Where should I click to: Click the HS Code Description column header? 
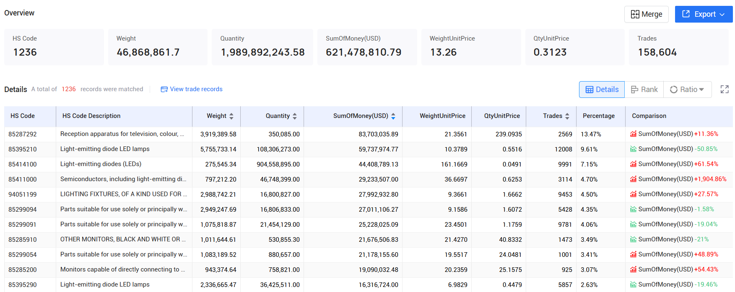coord(91,116)
